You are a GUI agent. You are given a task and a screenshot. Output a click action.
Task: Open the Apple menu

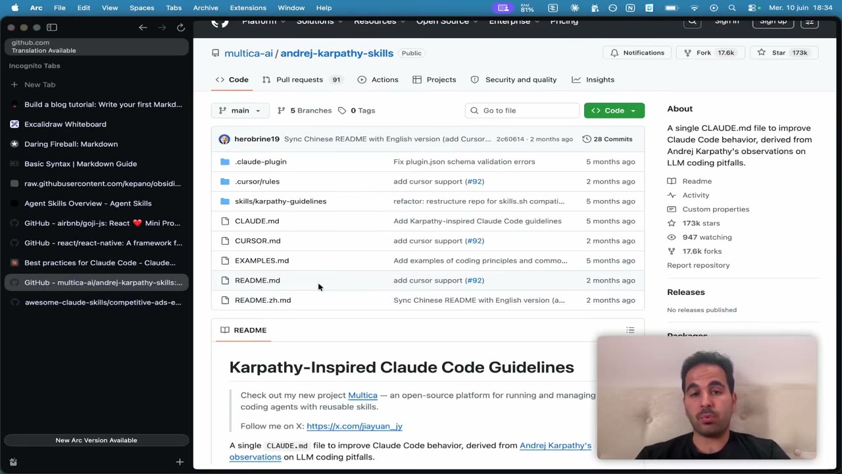coord(14,8)
